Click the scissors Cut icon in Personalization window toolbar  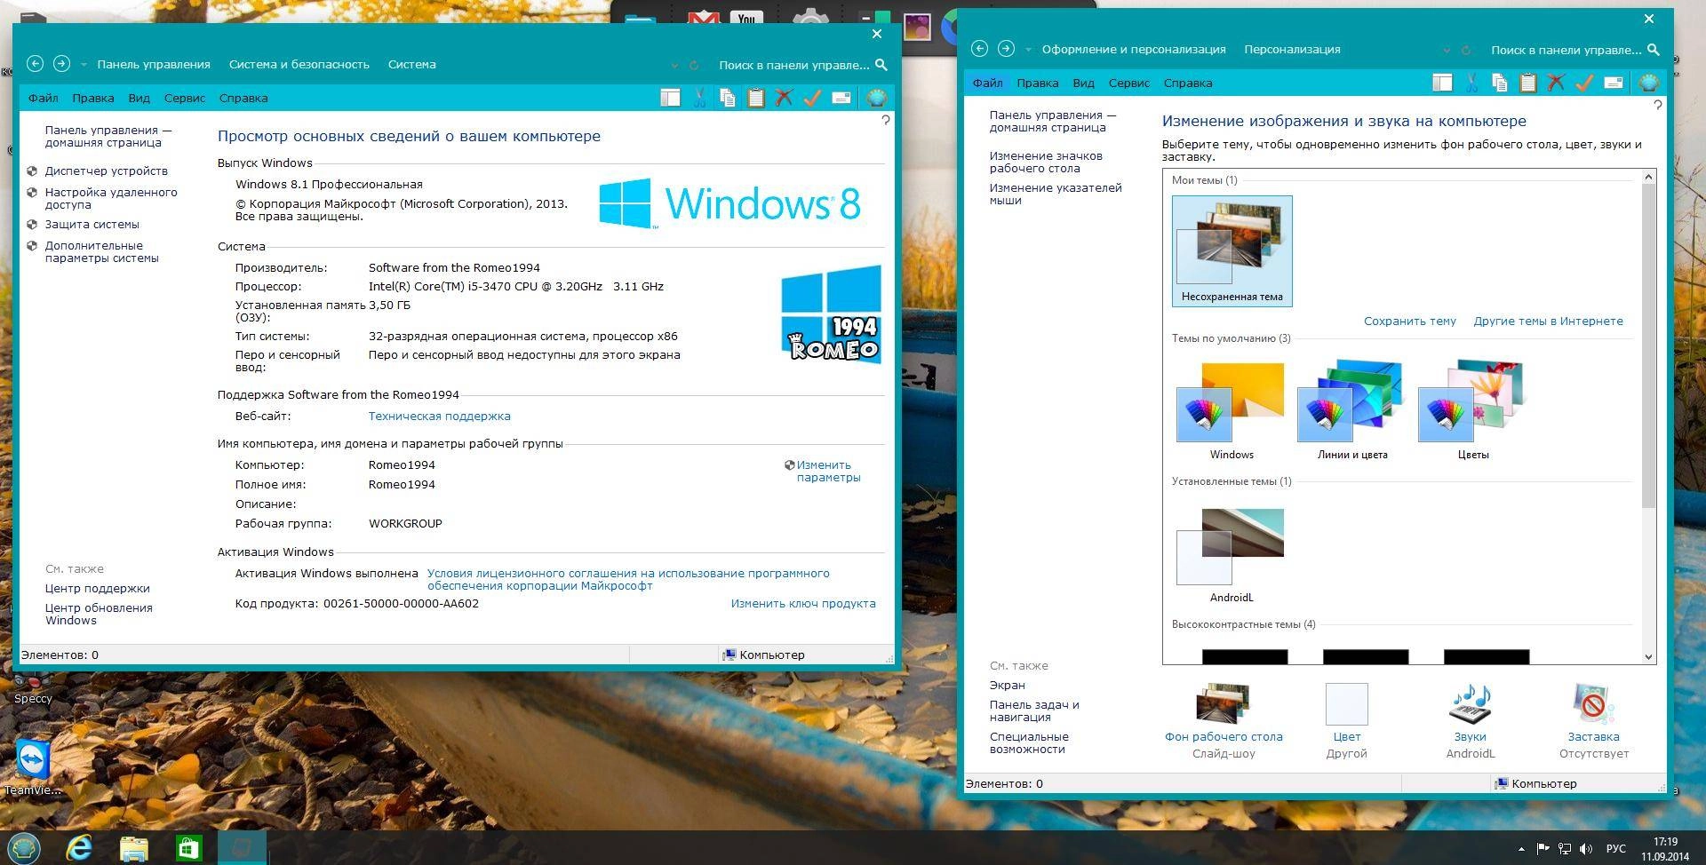click(x=1471, y=83)
